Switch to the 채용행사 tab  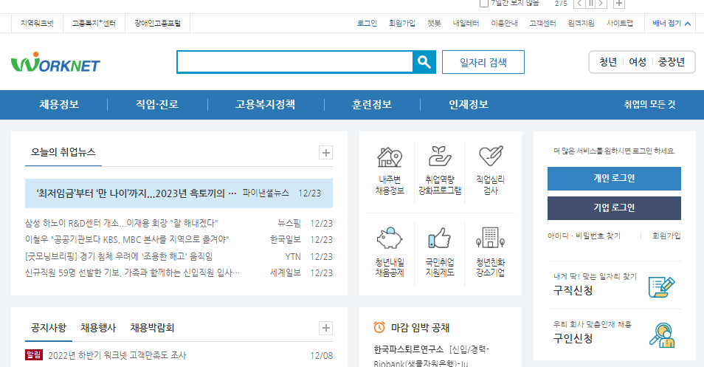(98, 328)
